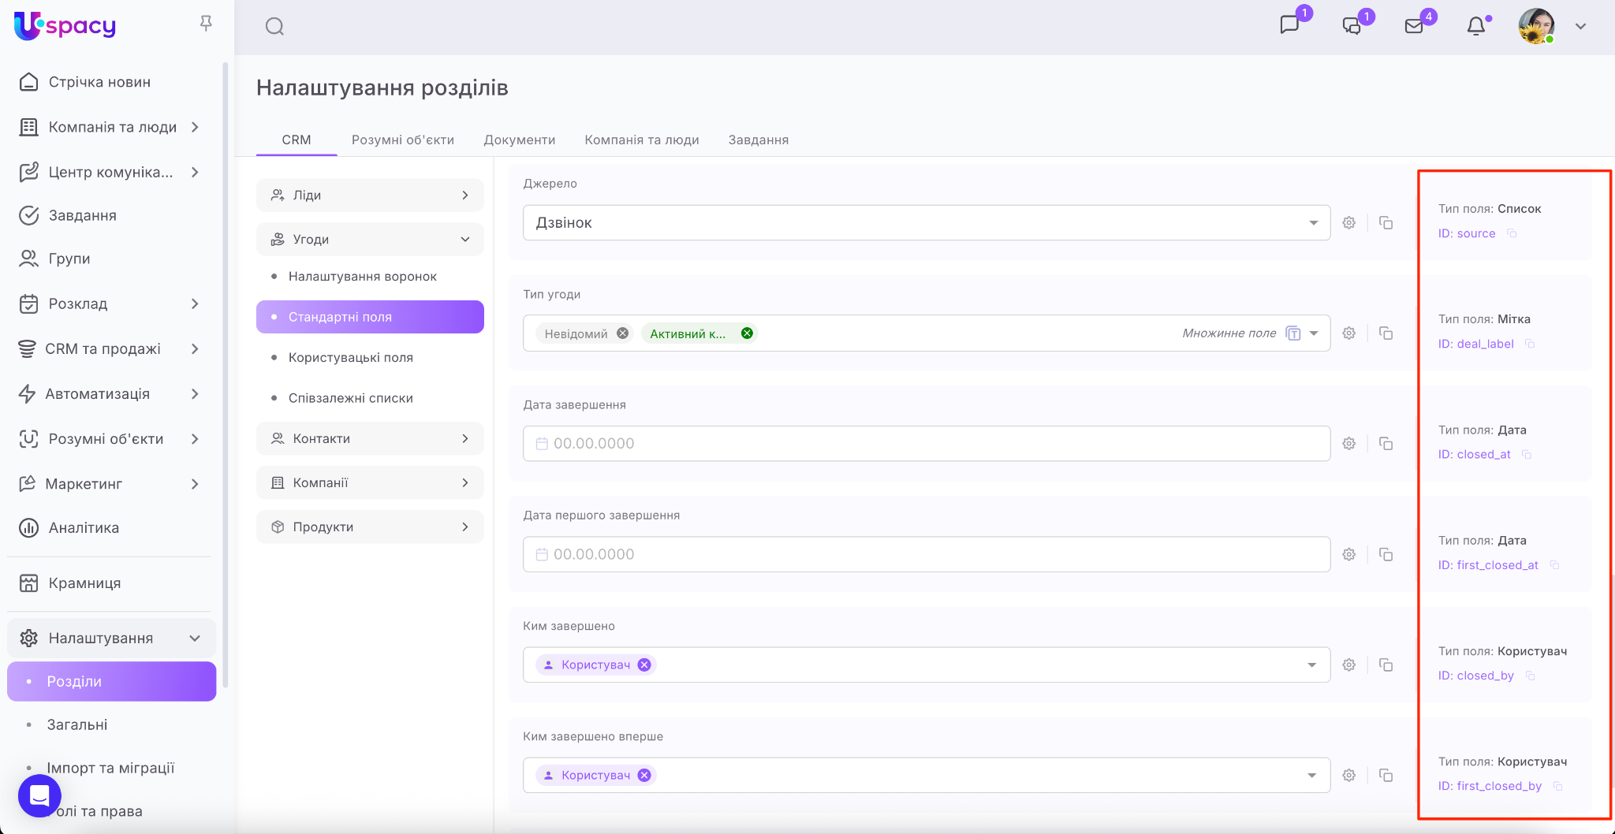Viewport: 1615px width, 834px height.
Task: Open the email inbox icon
Action: click(1414, 26)
